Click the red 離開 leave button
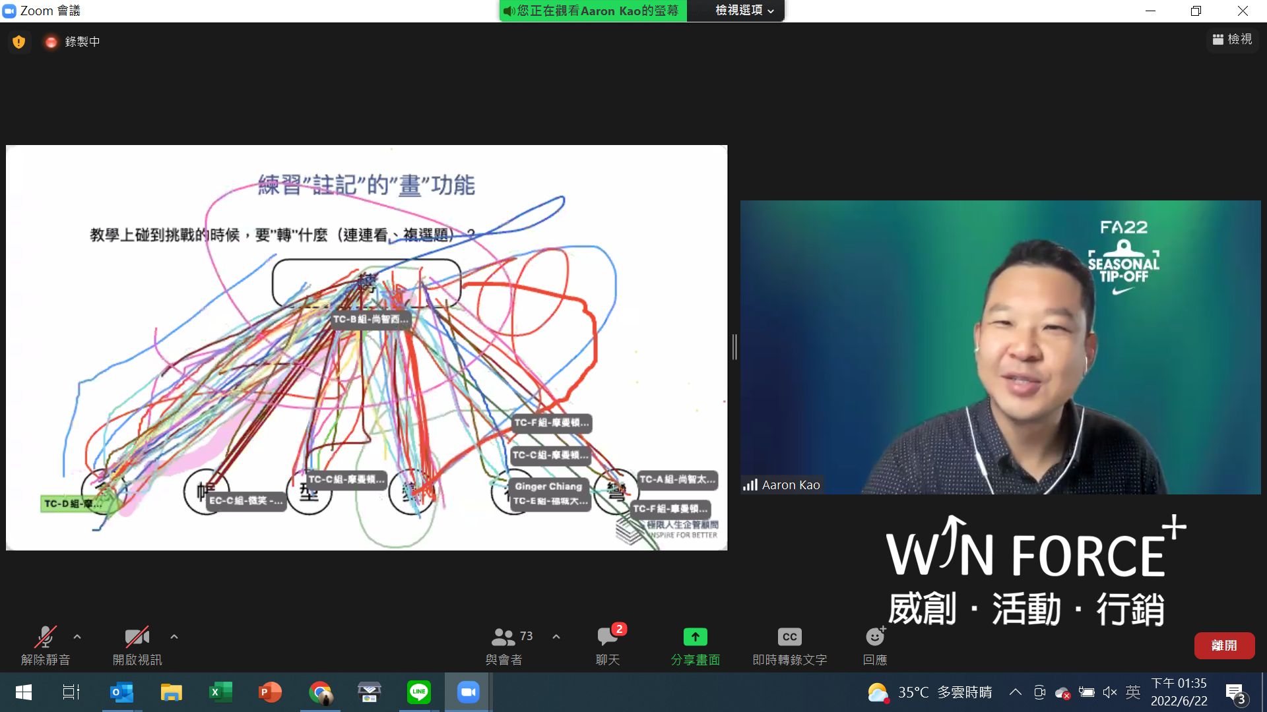 1224,645
